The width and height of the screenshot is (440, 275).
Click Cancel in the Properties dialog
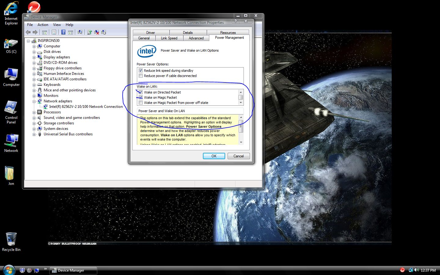click(x=239, y=156)
